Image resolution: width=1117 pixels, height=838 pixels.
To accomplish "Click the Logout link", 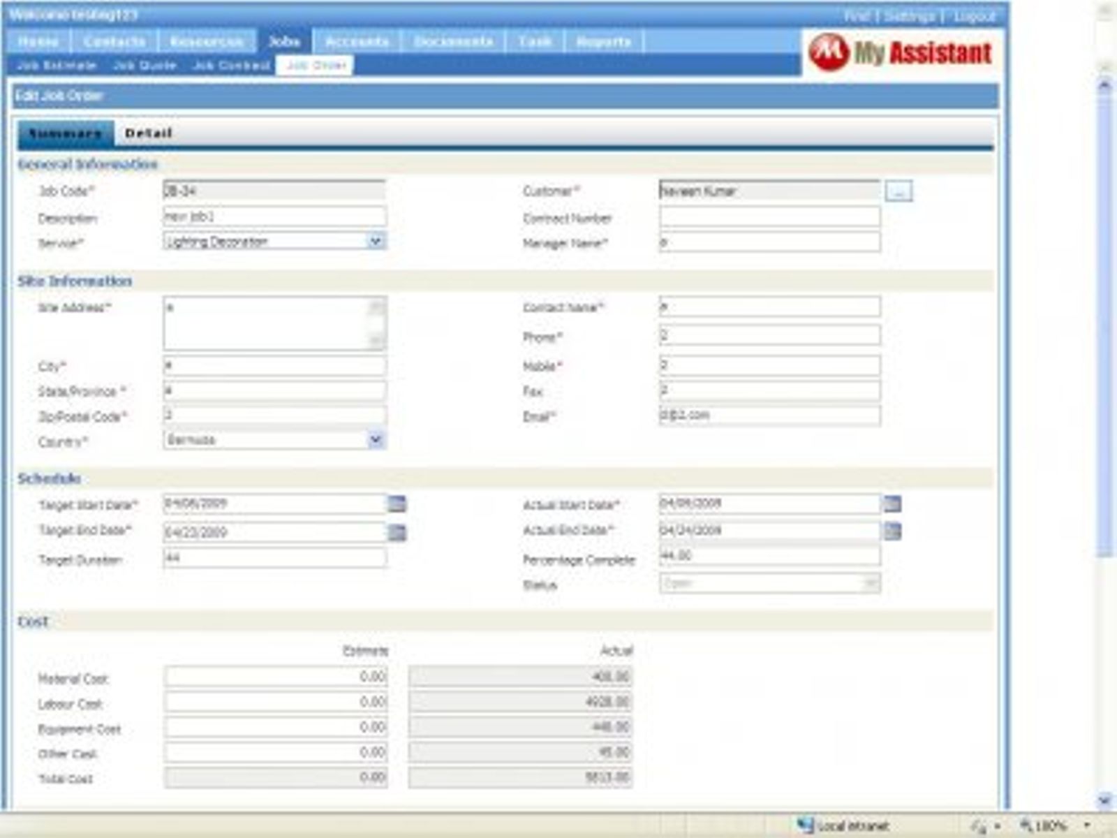I will 974,15.
